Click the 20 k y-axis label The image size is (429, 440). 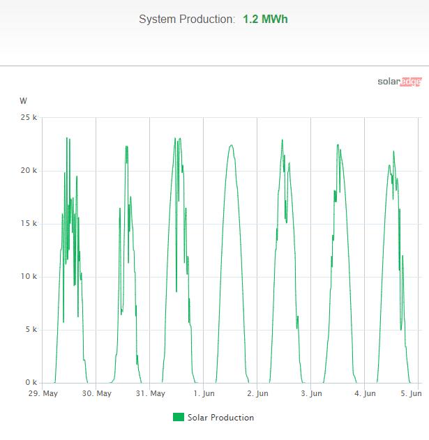[29, 171]
